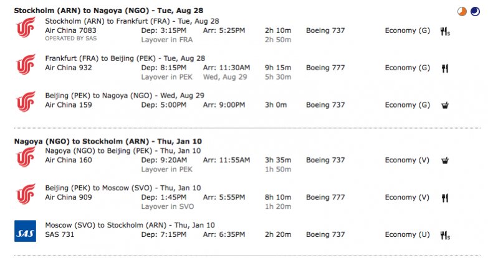Click the orange pie-chart long layover icon
Screen dimensions: 488x258
pos(461,11)
